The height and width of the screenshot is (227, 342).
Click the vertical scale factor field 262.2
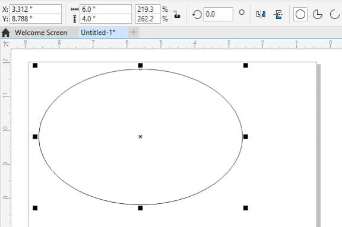[x=148, y=19]
